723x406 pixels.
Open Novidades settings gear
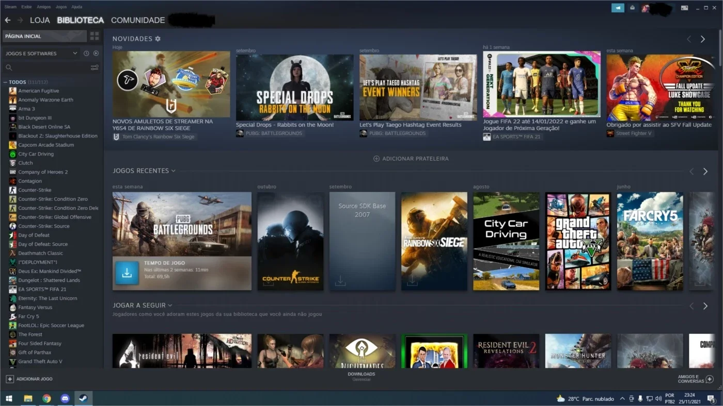(158, 39)
